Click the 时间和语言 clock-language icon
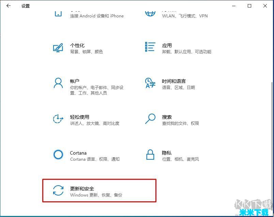The width and height of the screenshot is (274, 217). coord(150,83)
